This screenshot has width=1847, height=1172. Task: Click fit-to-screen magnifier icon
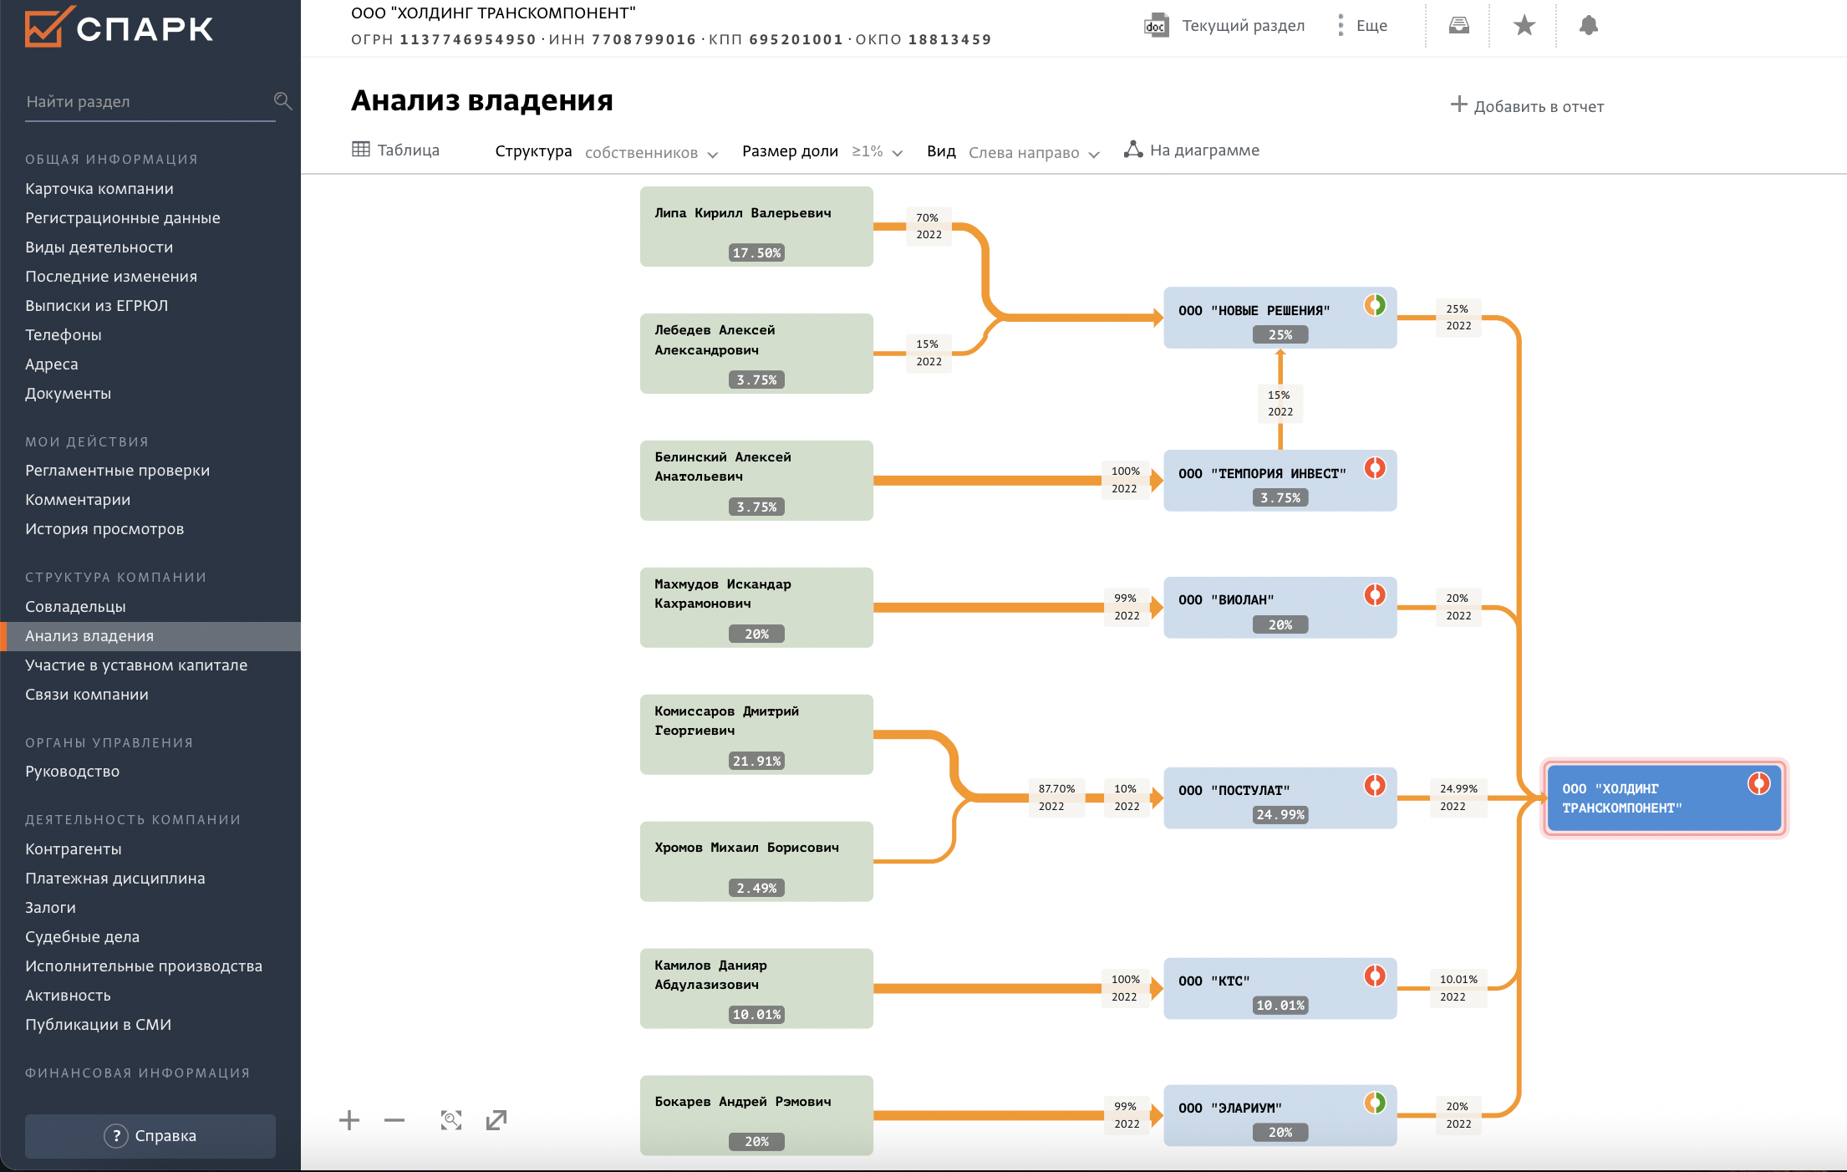pyautogui.click(x=451, y=1120)
